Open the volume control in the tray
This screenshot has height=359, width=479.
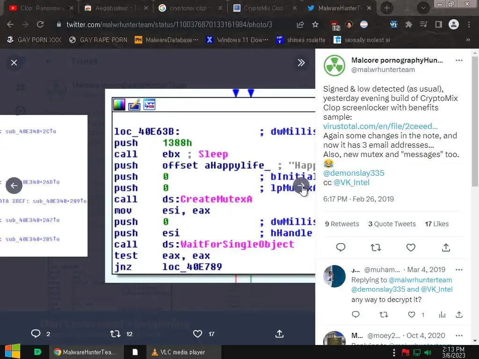pos(428,352)
